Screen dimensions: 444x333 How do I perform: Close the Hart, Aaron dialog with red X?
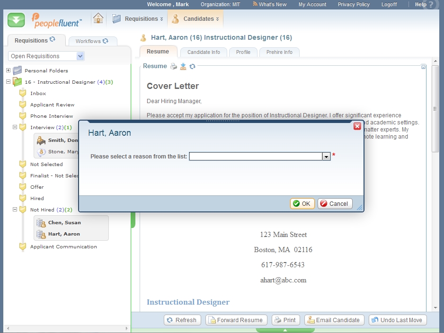click(x=357, y=126)
